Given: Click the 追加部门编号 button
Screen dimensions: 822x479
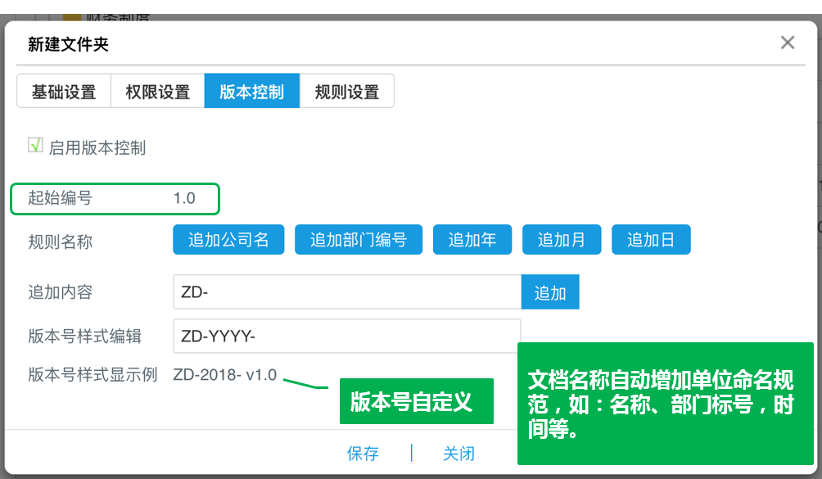Looking at the screenshot, I should point(358,239).
